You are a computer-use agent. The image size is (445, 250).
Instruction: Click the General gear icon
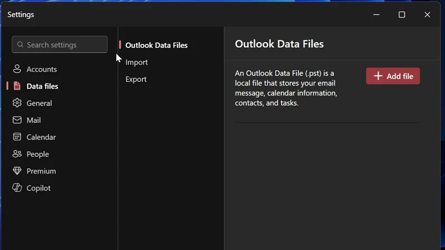pyautogui.click(x=17, y=103)
